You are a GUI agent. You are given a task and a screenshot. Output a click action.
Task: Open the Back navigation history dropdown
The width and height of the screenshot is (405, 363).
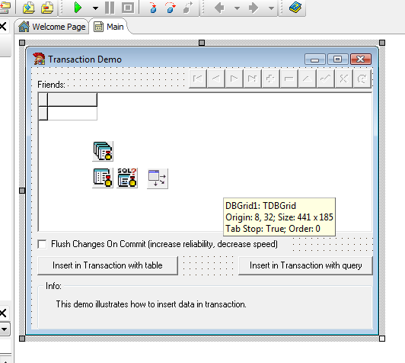[237, 8]
